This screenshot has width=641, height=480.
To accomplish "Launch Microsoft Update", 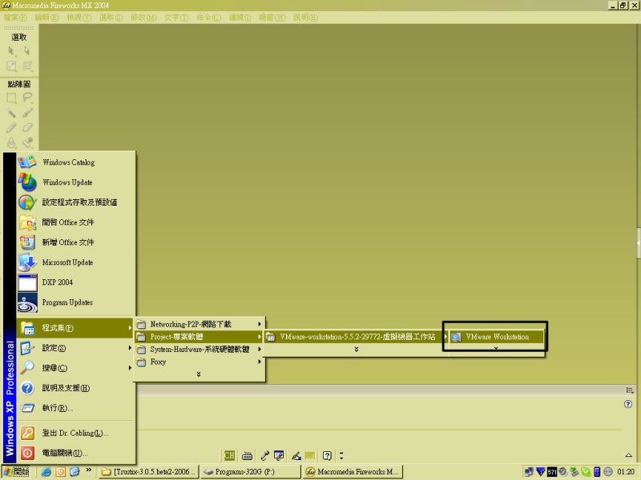I will tap(75, 262).
